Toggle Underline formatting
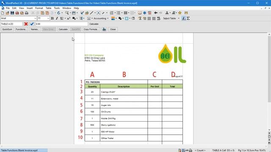Viewport: 271px width, 152px height. [x=61, y=18]
